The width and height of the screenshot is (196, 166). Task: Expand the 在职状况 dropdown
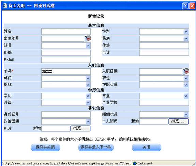point(186,85)
